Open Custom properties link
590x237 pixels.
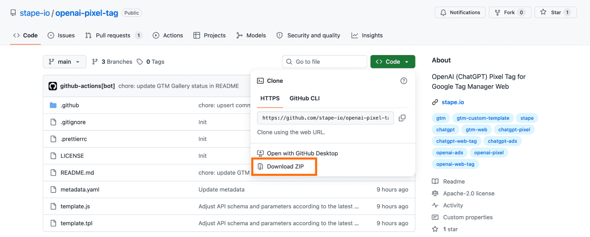pos(462,217)
